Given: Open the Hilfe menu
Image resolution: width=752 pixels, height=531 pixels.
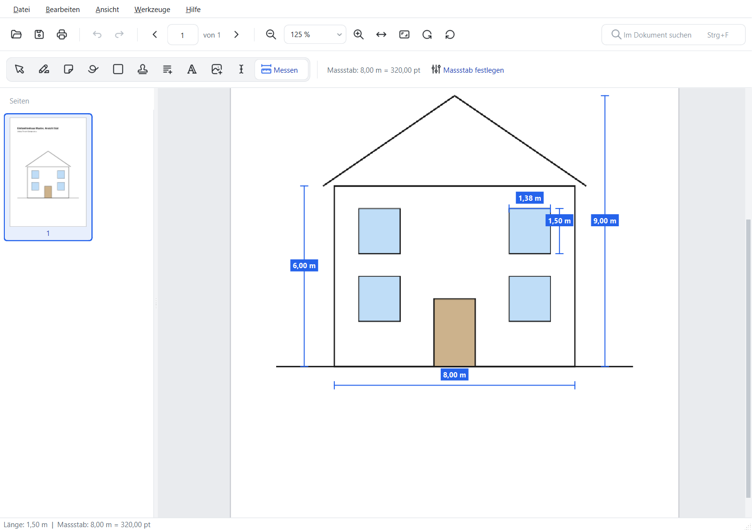Looking at the screenshot, I should (193, 10).
